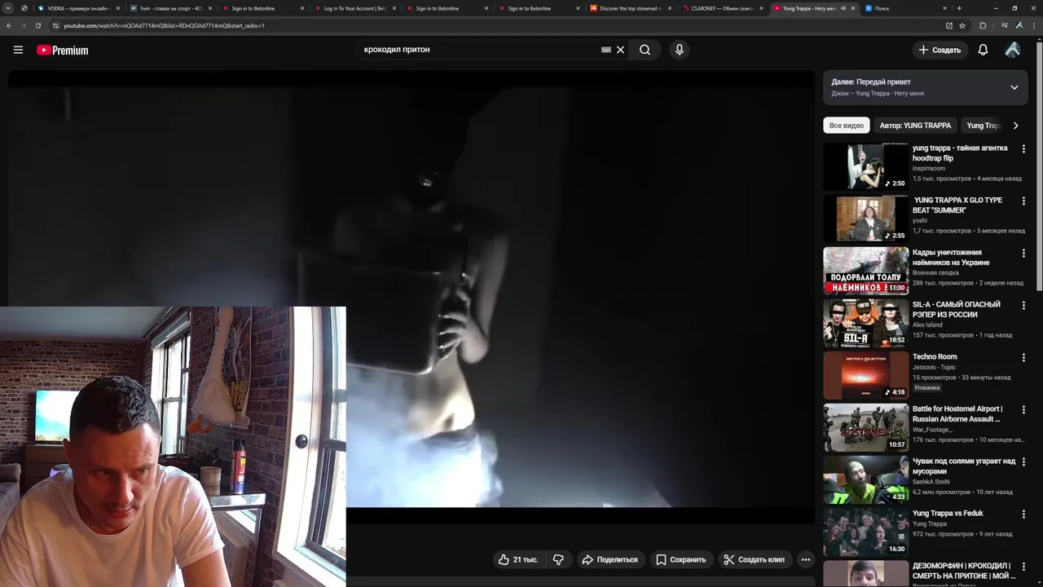The height and width of the screenshot is (587, 1043).
Task: Open the YouTube hamburger guide menu
Action: 18,50
